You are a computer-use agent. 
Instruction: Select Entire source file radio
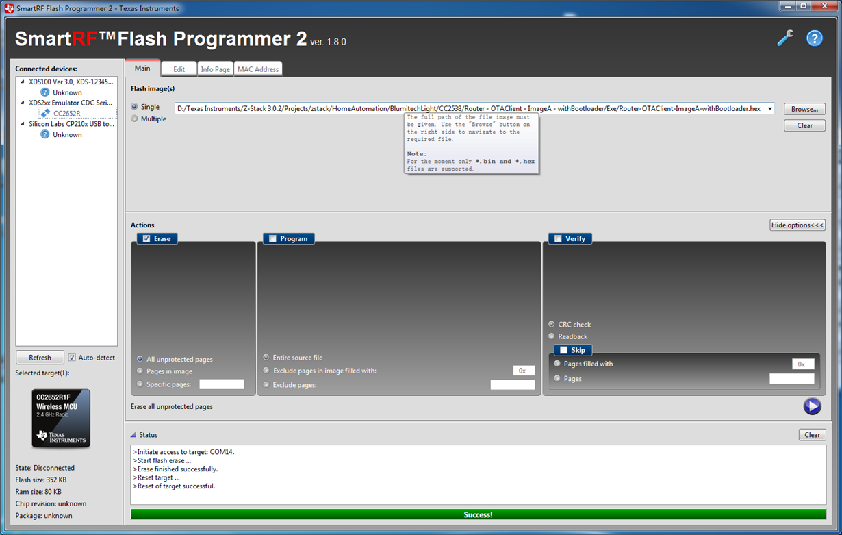click(266, 358)
